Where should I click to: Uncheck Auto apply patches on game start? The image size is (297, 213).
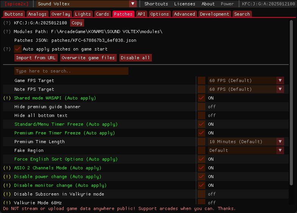(x=18, y=49)
